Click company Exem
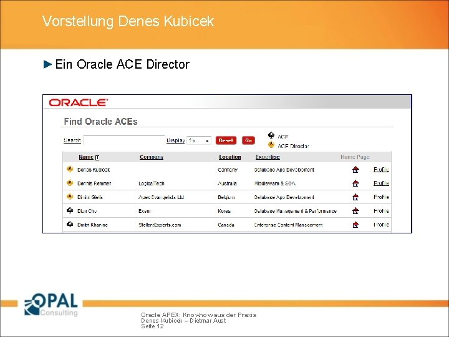 tap(144, 211)
